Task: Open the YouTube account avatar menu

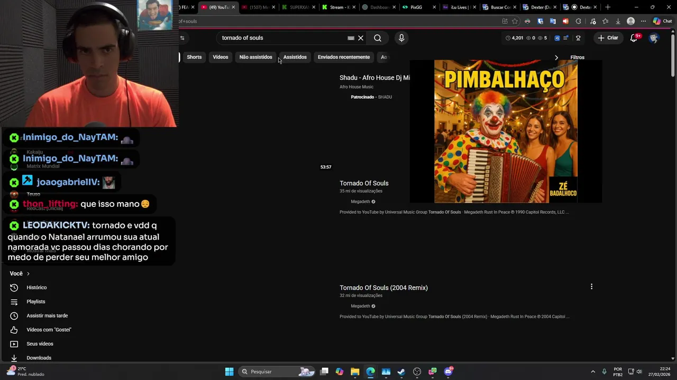Action: point(654,38)
